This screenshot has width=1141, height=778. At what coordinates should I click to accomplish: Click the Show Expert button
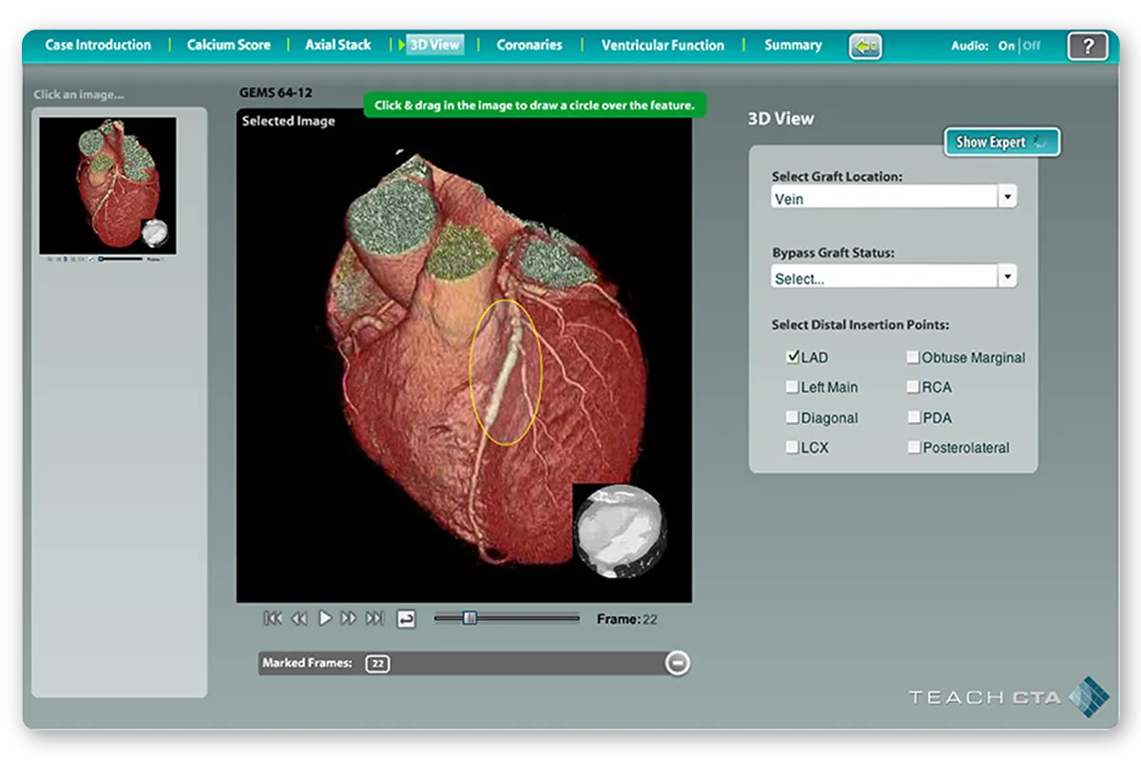tap(1001, 142)
